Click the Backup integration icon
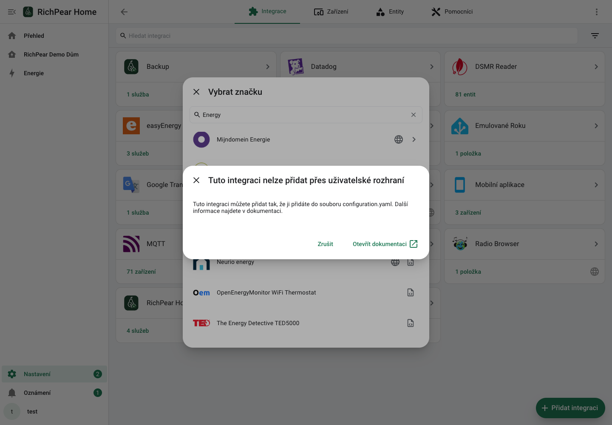This screenshot has height=425, width=612. (131, 67)
